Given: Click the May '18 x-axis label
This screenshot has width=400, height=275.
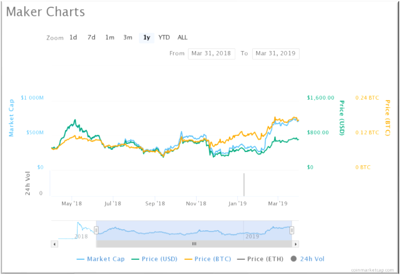Looking at the screenshot, I should (x=72, y=203).
